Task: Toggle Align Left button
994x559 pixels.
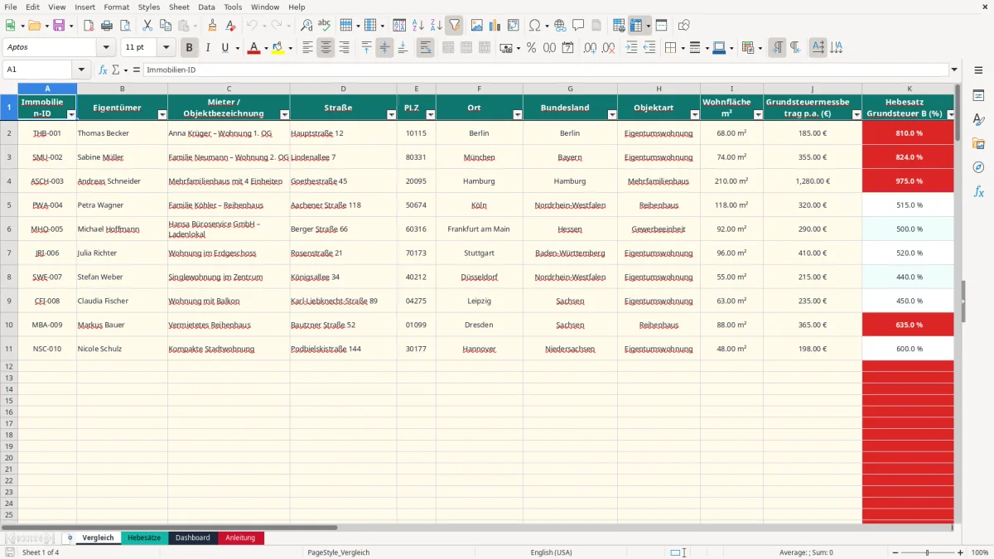Action: [307, 48]
